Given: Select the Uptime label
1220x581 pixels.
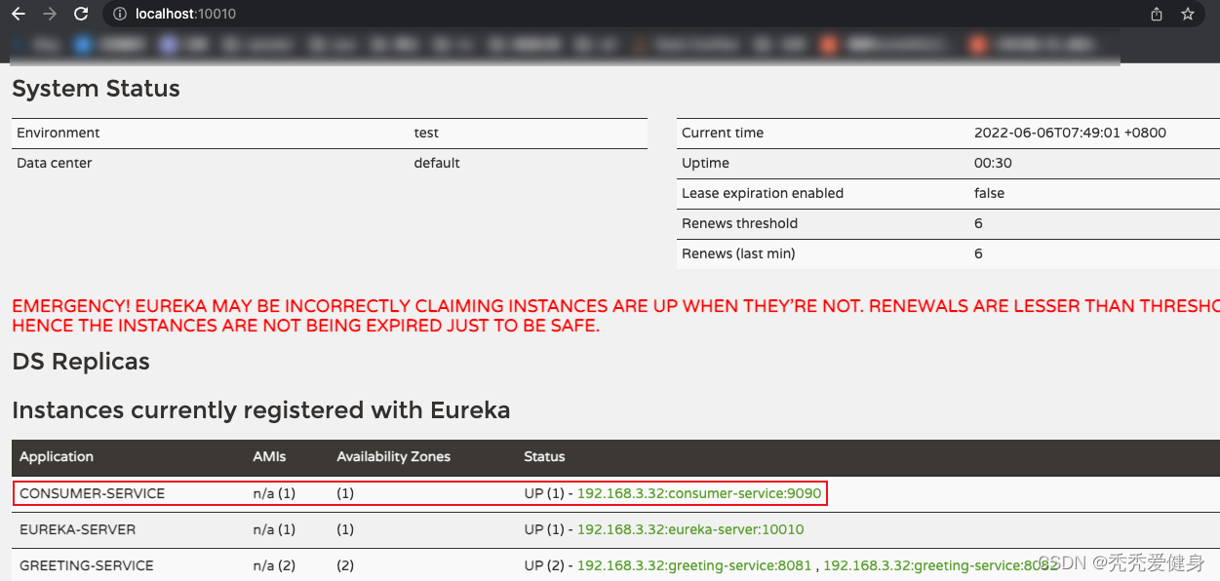Looking at the screenshot, I should pyautogui.click(x=706, y=163).
